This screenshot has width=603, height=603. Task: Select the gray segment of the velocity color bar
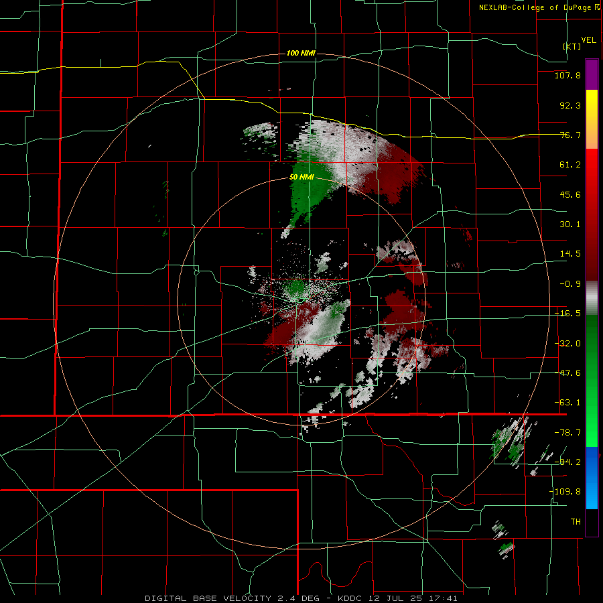592,298
